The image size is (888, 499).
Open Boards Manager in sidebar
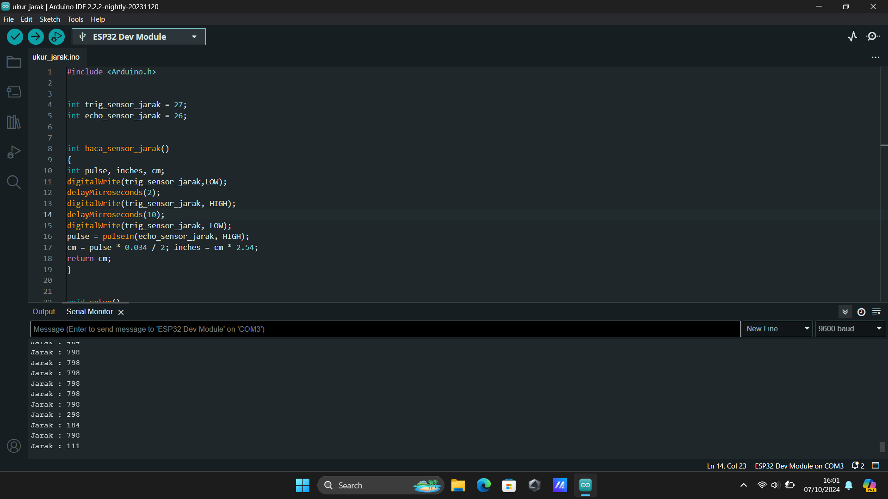[x=14, y=92]
